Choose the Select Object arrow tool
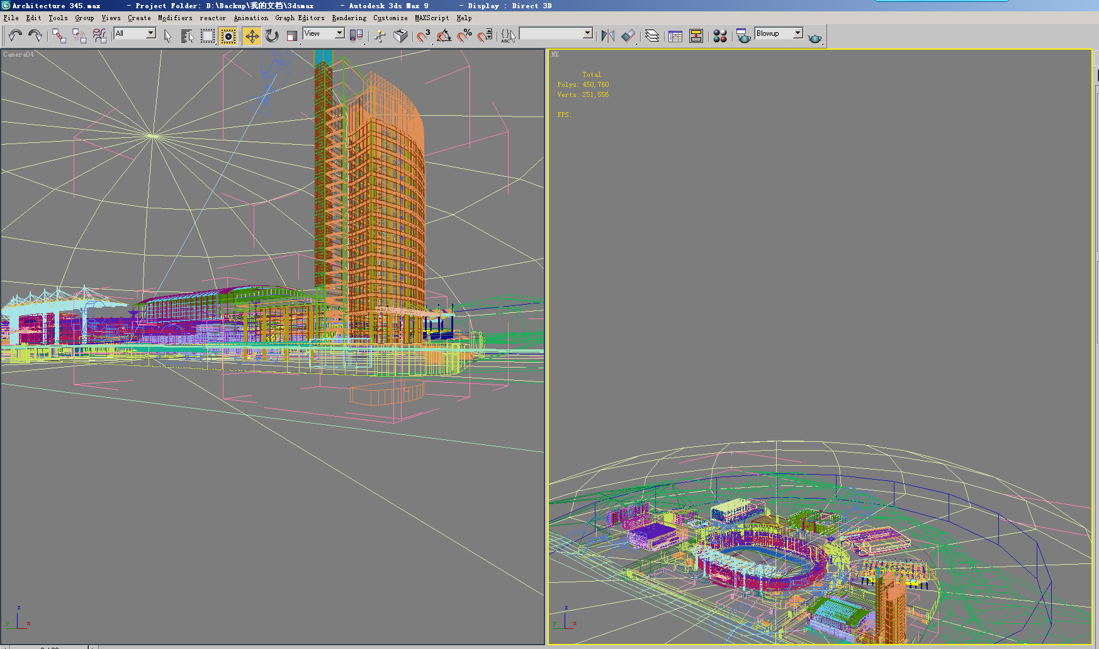Image resolution: width=1099 pixels, height=649 pixels. point(167,36)
